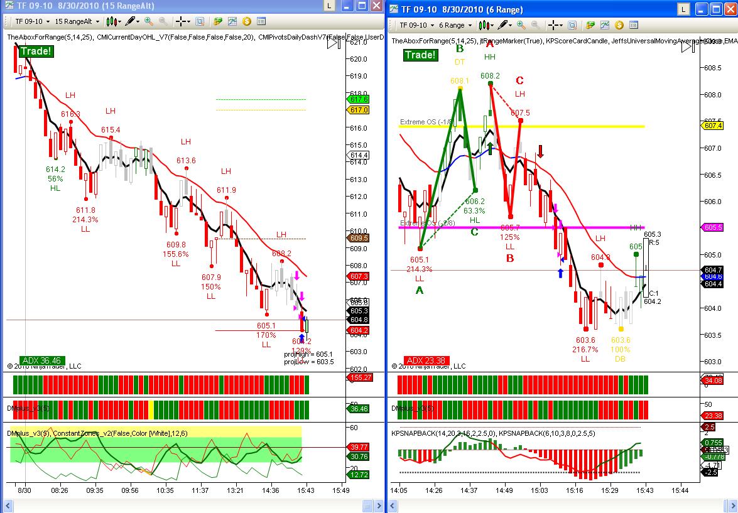Click the yellow 607.4 price marker
738x513 pixels.
click(x=712, y=126)
